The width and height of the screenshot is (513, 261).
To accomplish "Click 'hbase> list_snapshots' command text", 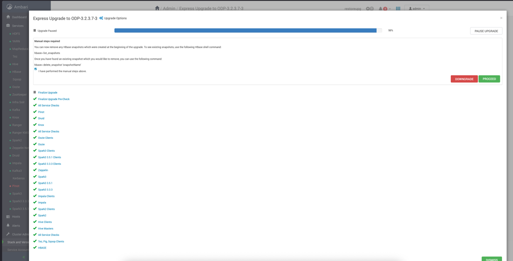I will (x=47, y=53).
